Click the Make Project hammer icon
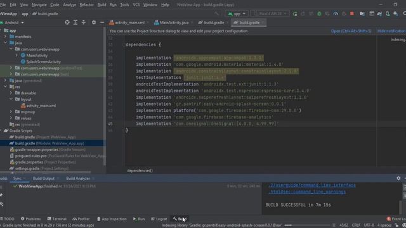The image size is (406, 228). click(216, 14)
